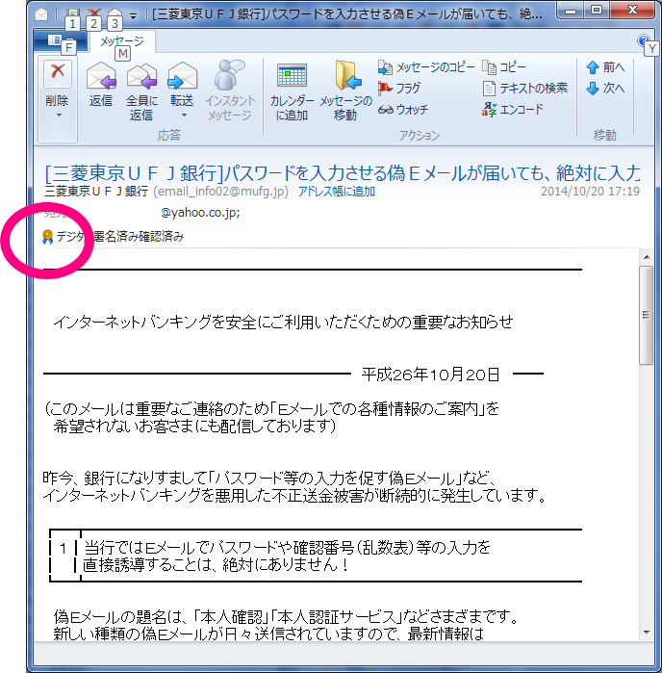
Task: Click the Forward (転送) envelope icon
Action: [x=182, y=76]
